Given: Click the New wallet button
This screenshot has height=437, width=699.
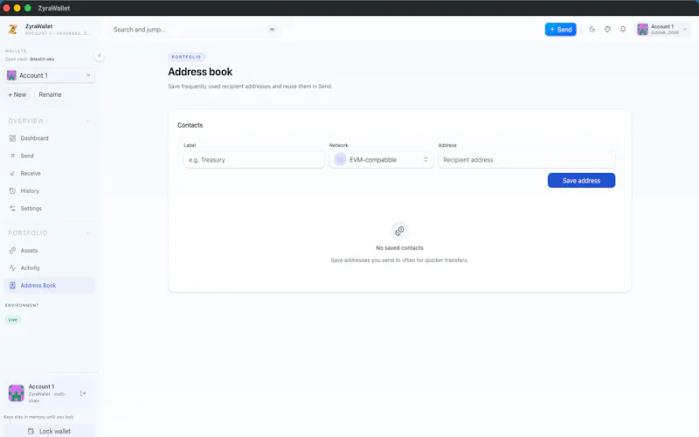Looking at the screenshot, I should click(x=17, y=94).
